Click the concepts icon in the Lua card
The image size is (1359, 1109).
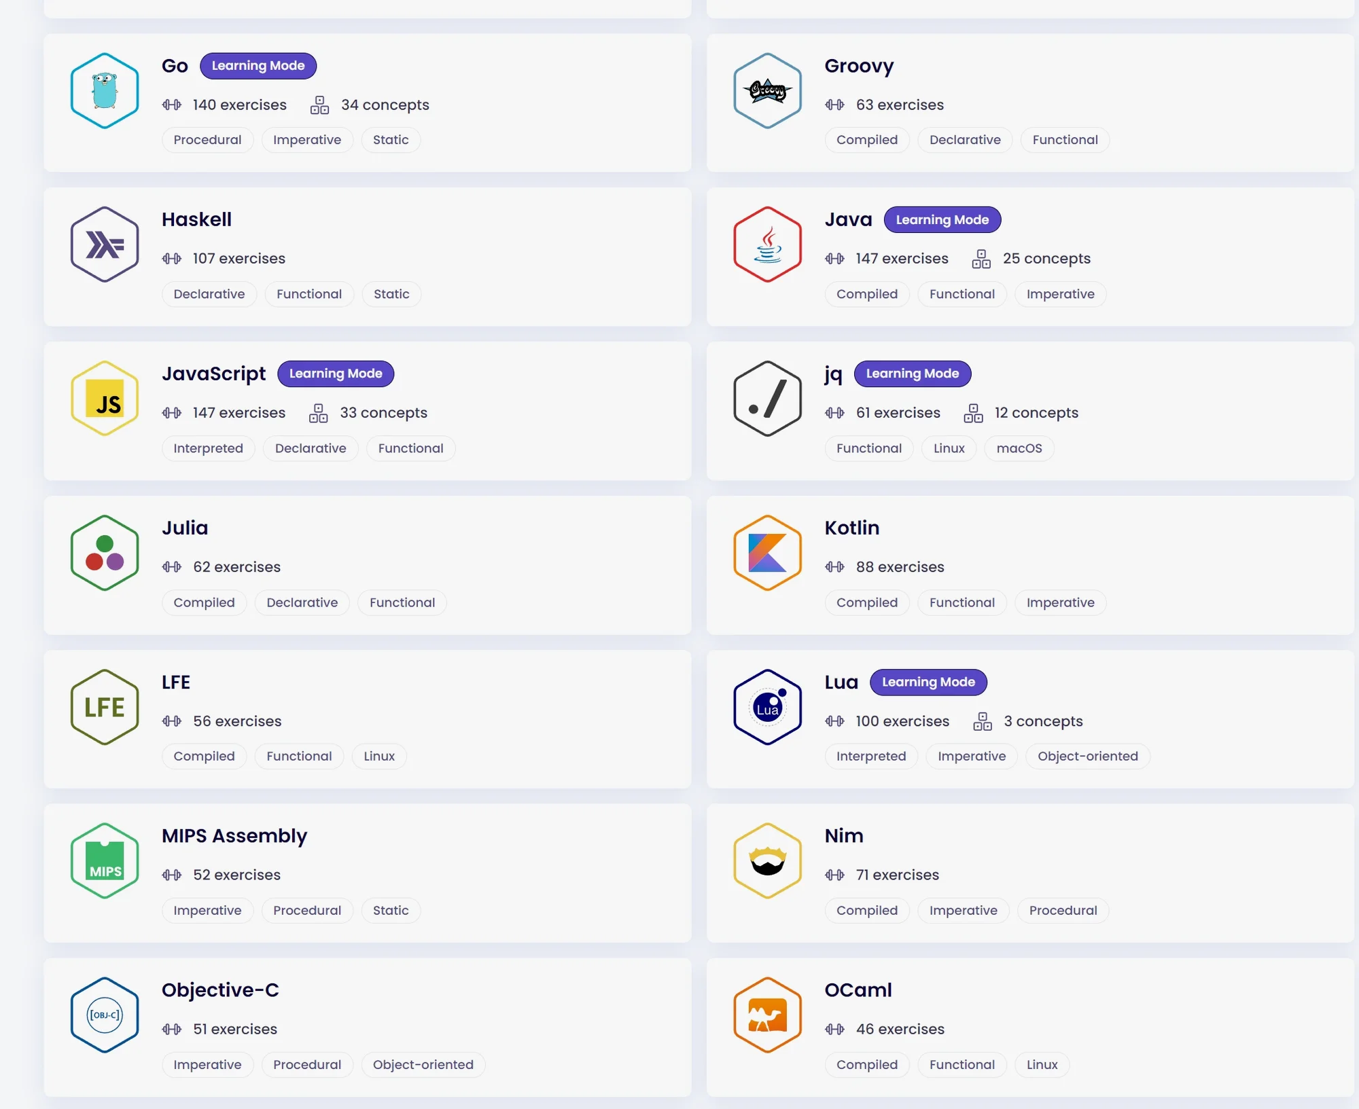(x=983, y=721)
